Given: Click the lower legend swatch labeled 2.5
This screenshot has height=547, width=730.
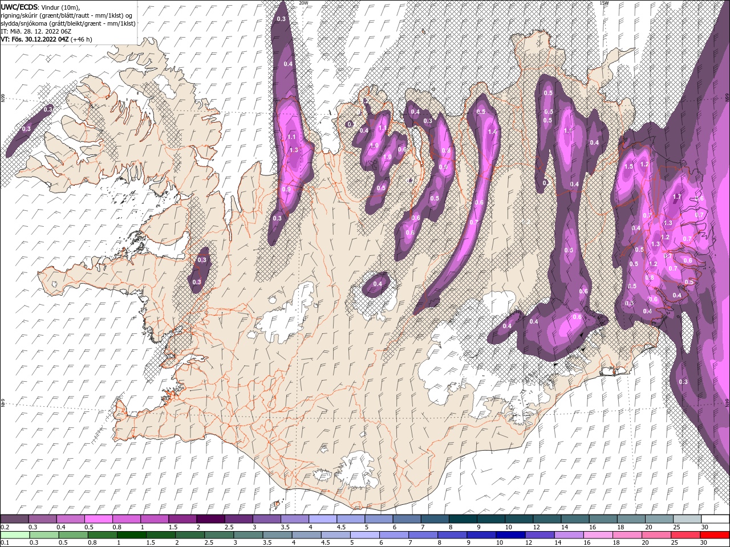Looking at the screenshot, I should 218,534.
